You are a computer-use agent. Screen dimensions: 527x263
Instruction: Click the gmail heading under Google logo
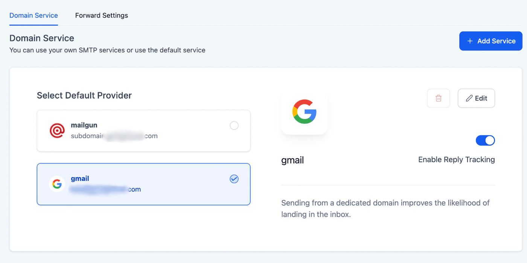pos(292,160)
